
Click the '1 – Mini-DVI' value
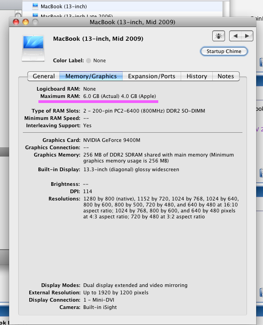(99, 300)
